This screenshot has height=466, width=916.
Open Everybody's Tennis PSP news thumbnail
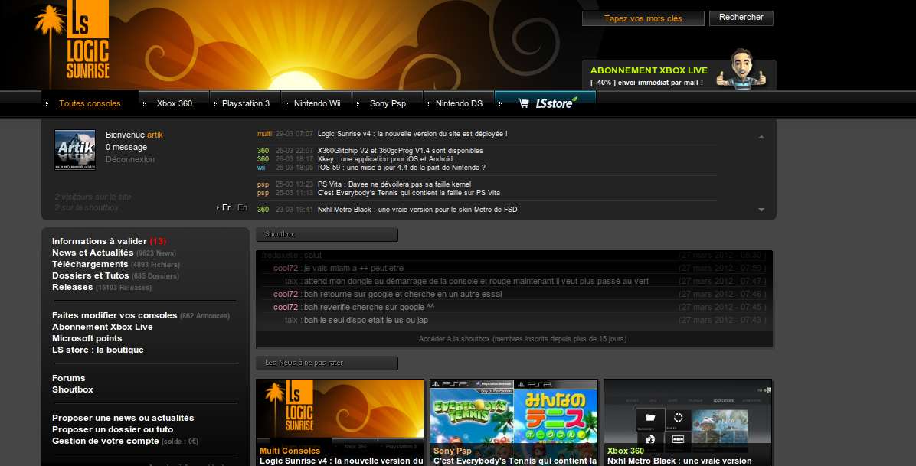pyautogui.click(x=513, y=417)
